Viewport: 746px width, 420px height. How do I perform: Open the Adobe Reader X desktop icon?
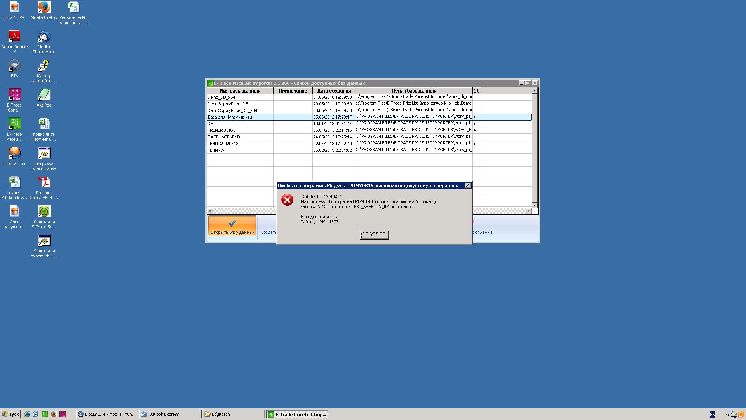(14, 42)
